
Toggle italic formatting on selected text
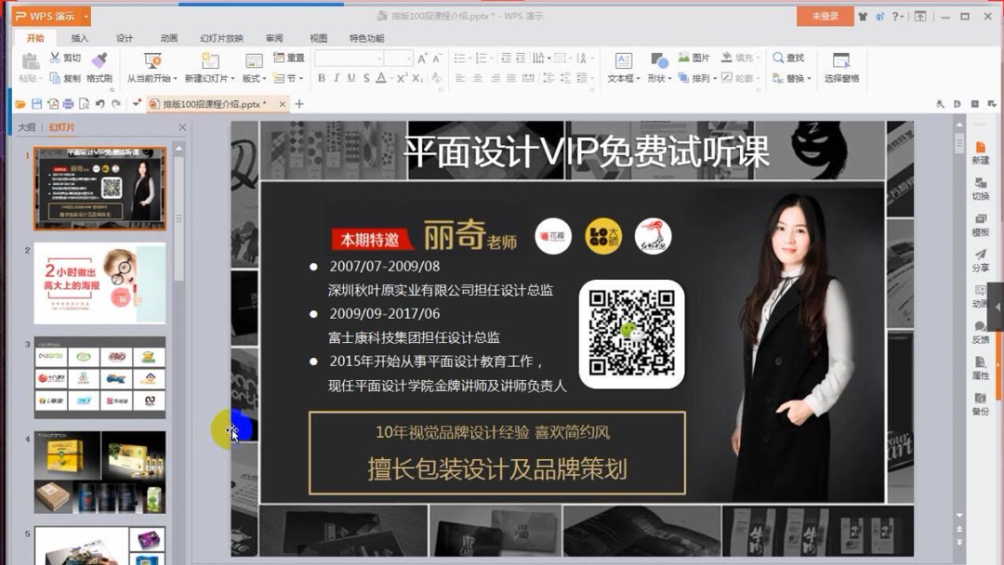[x=337, y=77]
